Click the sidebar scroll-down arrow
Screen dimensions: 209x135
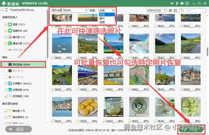point(47,122)
